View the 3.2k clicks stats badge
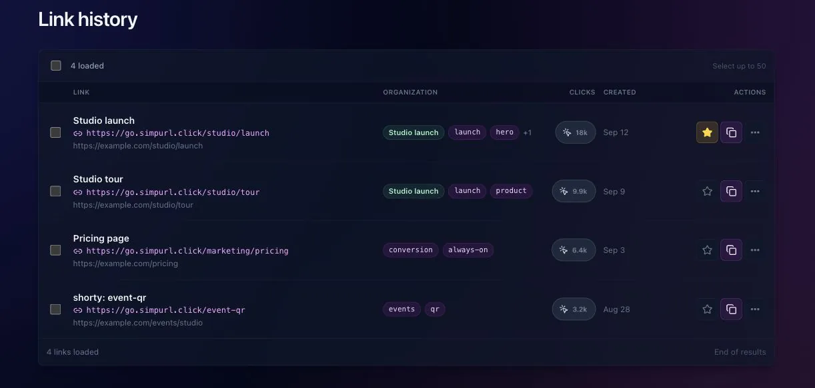This screenshot has width=815, height=388. (574, 309)
